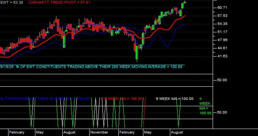Click the red 18 WEEK MA = 100.00 label

pyautogui.click(x=122, y=99)
